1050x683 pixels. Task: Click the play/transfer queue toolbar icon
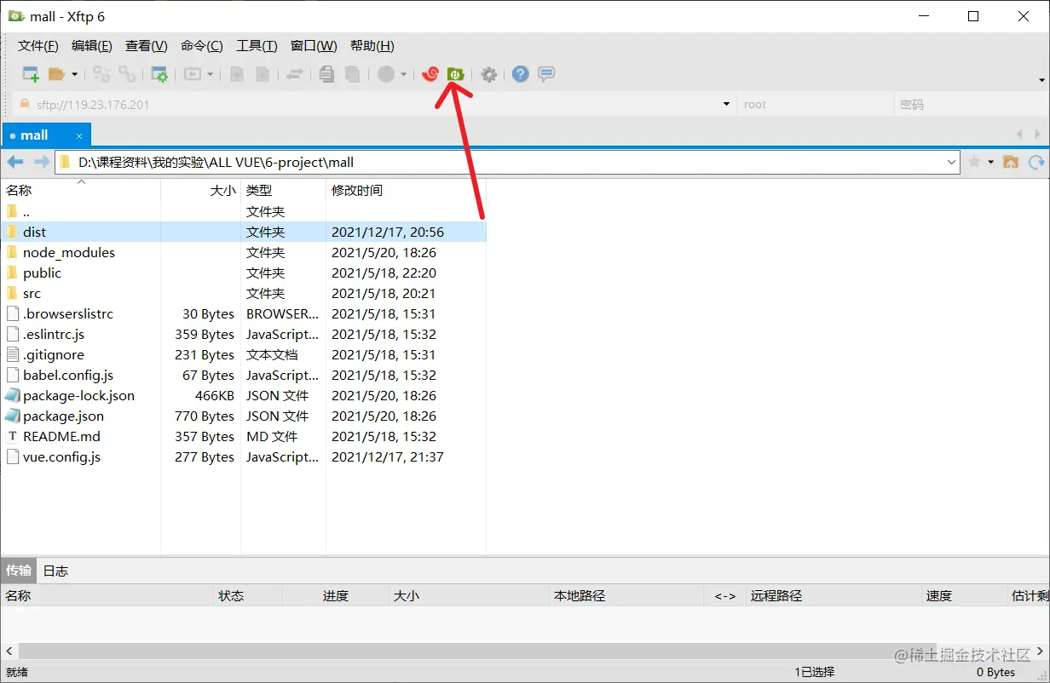pos(193,74)
